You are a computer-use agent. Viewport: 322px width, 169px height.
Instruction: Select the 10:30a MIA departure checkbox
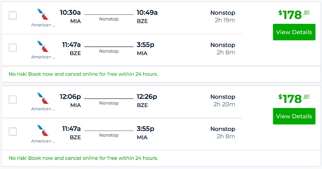click(x=13, y=15)
